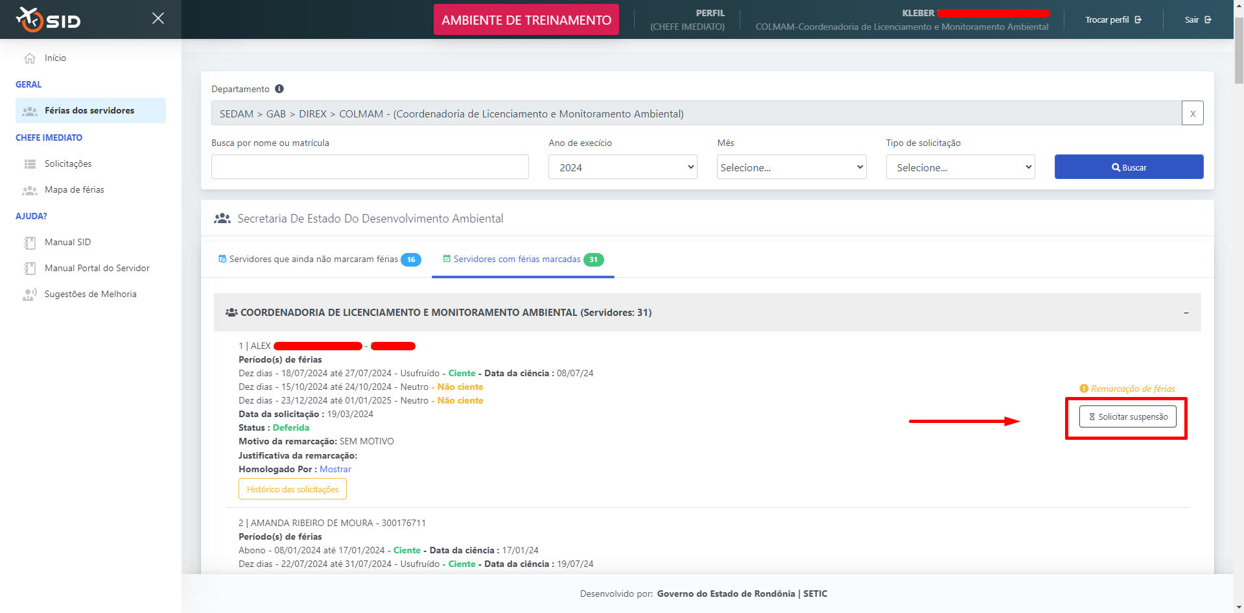Click the SID logo in the sidebar header

[x=48, y=19]
